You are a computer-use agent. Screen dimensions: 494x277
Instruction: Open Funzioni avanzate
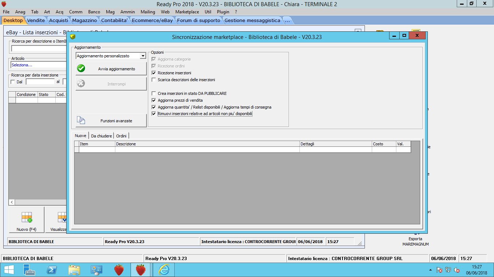coord(111,121)
